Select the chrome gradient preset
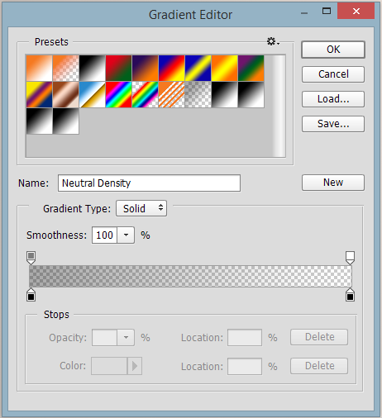 tap(92, 94)
